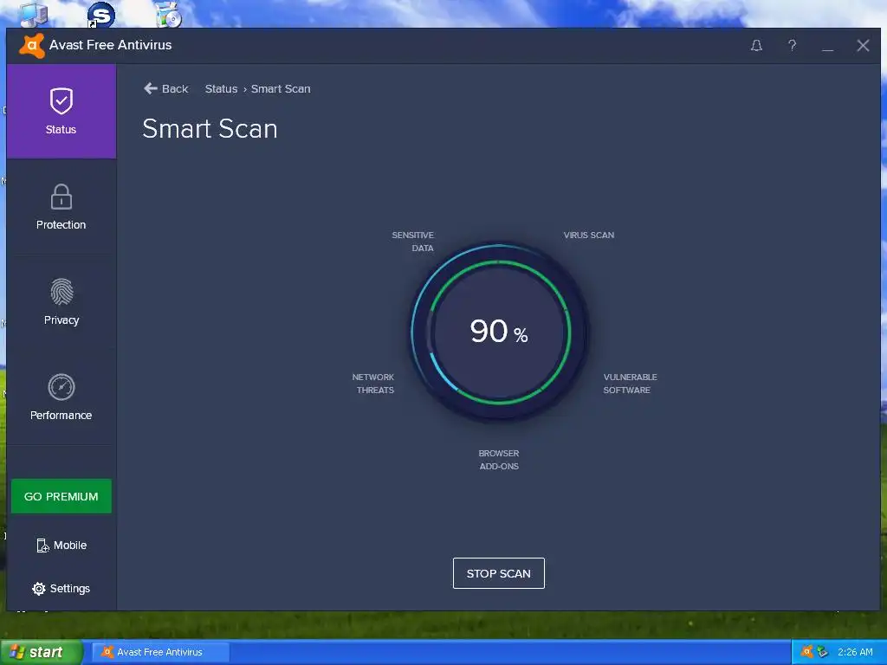The image size is (887, 665).
Task: Click the Windows Start button
Action: click(x=42, y=652)
